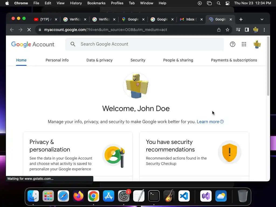This screenshot has height=207, width=276.
Task: Click the date and time in menu bar
Action: point(252,3)
